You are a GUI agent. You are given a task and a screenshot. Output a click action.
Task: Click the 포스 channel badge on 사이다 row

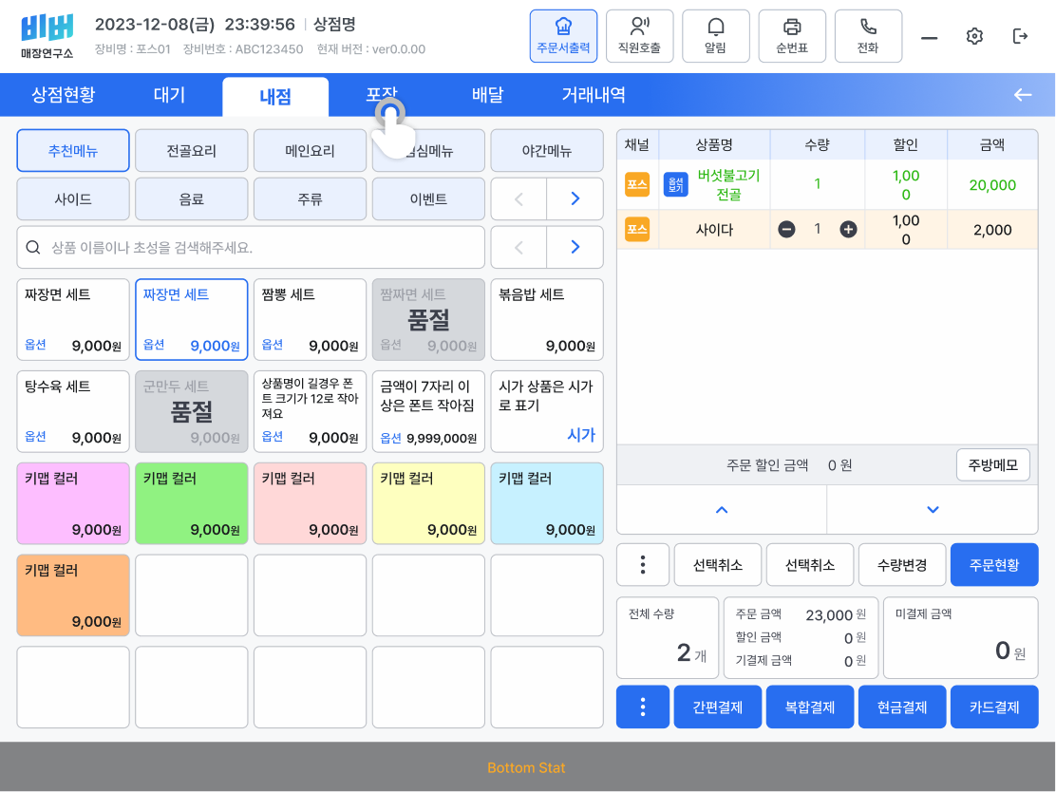(636, 229)
